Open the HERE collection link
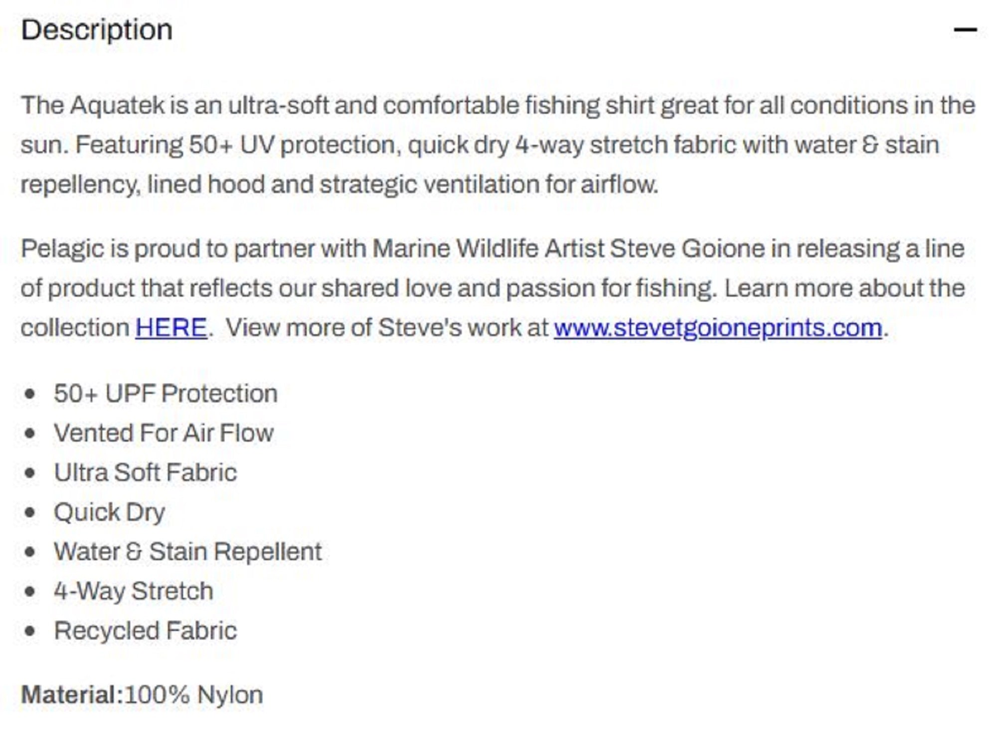The height and width of the screenshot is (733, 997). [171, 328]
